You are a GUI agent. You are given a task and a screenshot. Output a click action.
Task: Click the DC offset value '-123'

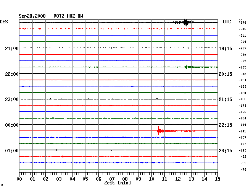click(x=242, y=150)
